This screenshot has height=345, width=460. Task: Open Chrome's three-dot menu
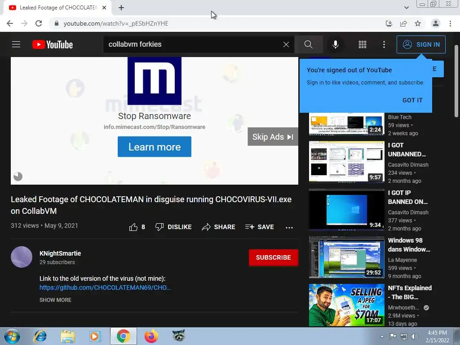click(450, 23)
